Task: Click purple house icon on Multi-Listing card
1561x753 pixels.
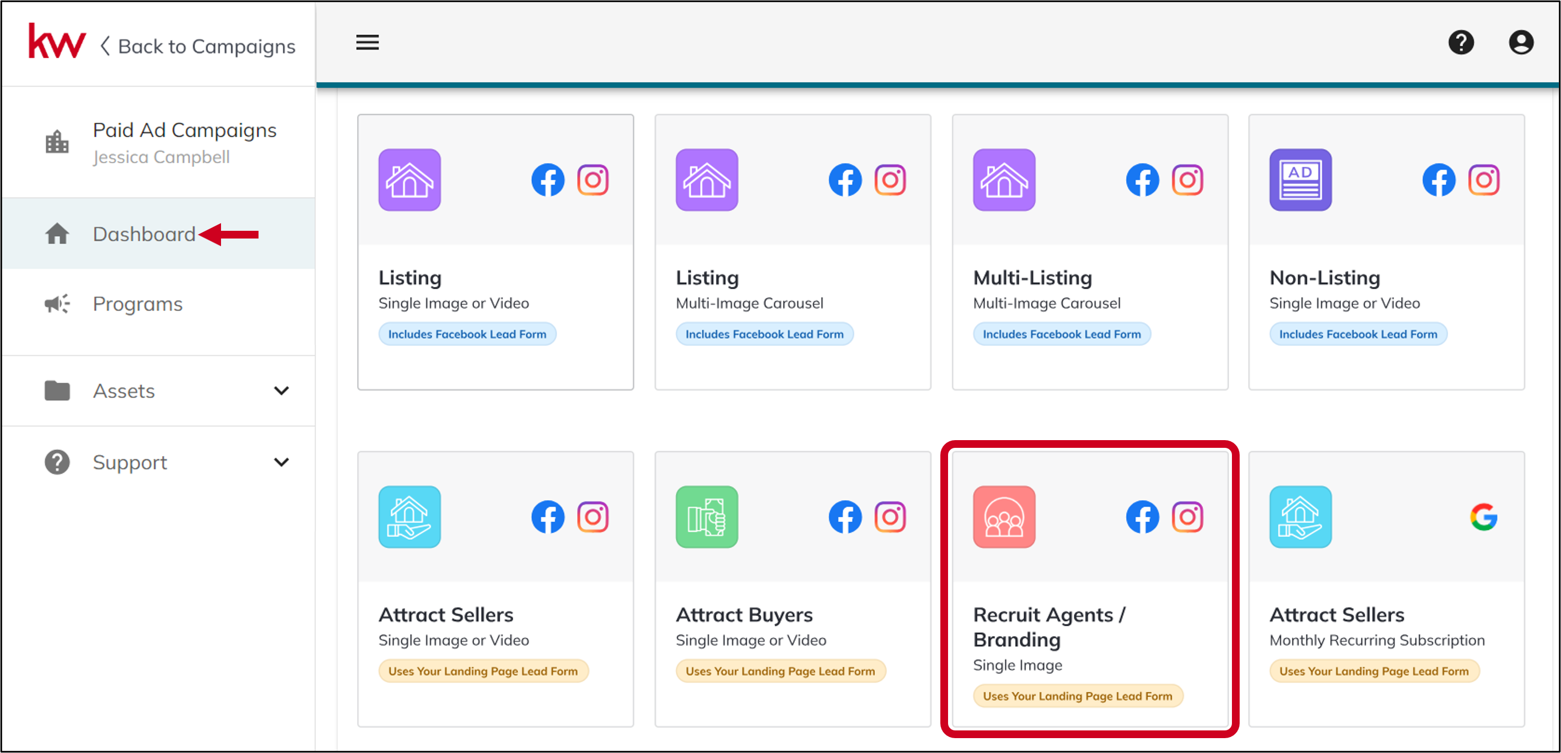Action: tap(1004, 180)
